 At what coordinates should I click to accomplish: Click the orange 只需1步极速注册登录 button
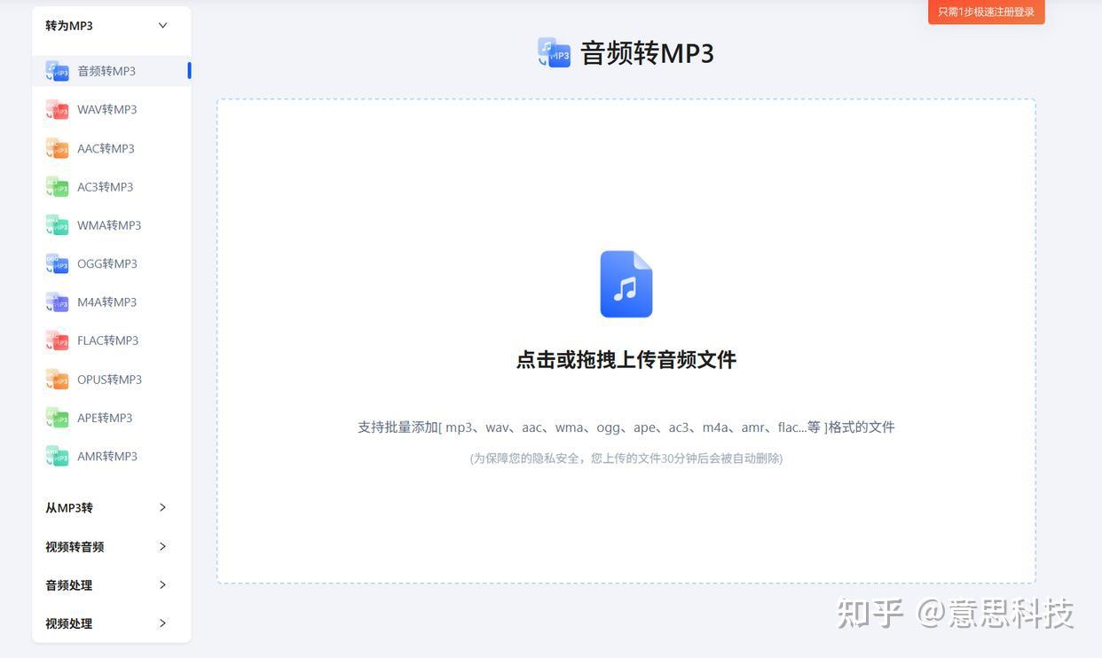986,12
